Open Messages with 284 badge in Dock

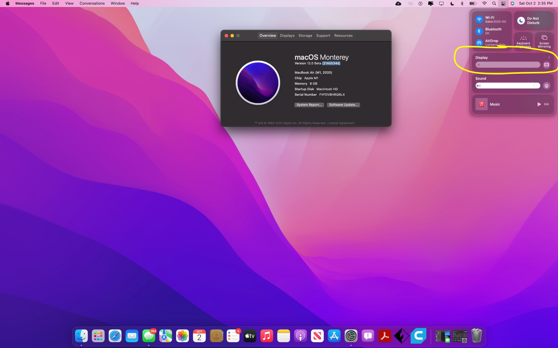[149, 336]
